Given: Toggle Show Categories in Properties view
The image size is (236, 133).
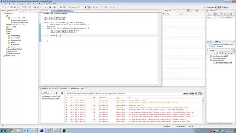Looking at the screenshot, I should tap(188, 11).
